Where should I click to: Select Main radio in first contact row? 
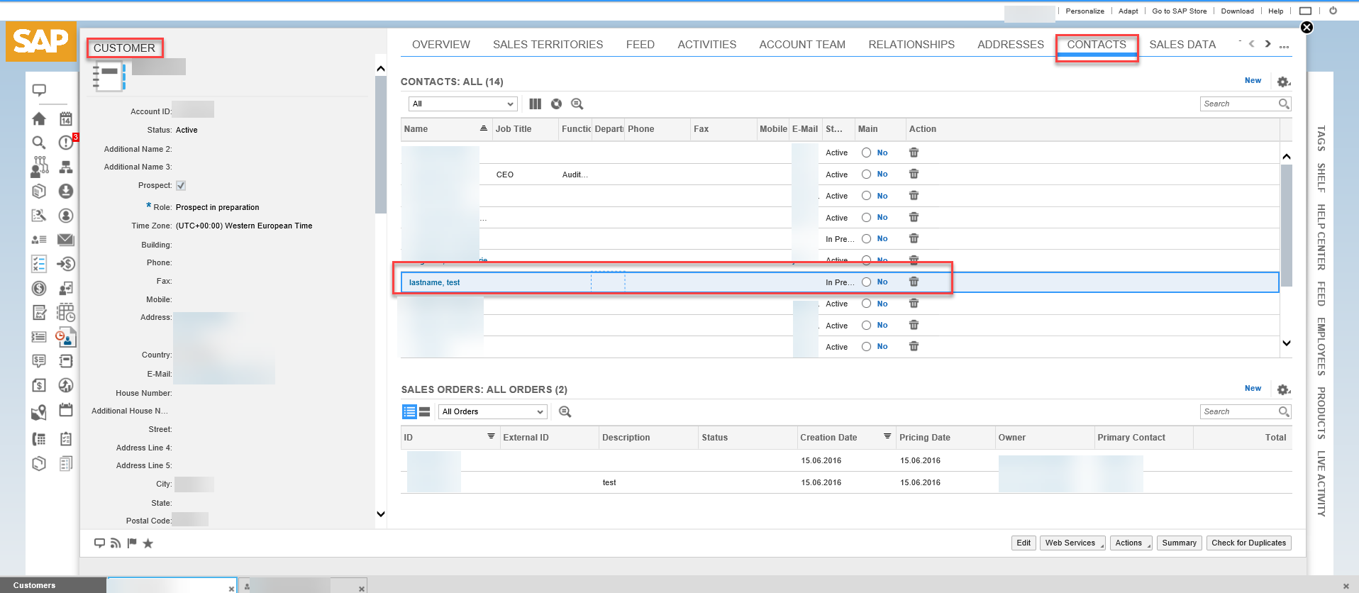[x=866, y=153]
